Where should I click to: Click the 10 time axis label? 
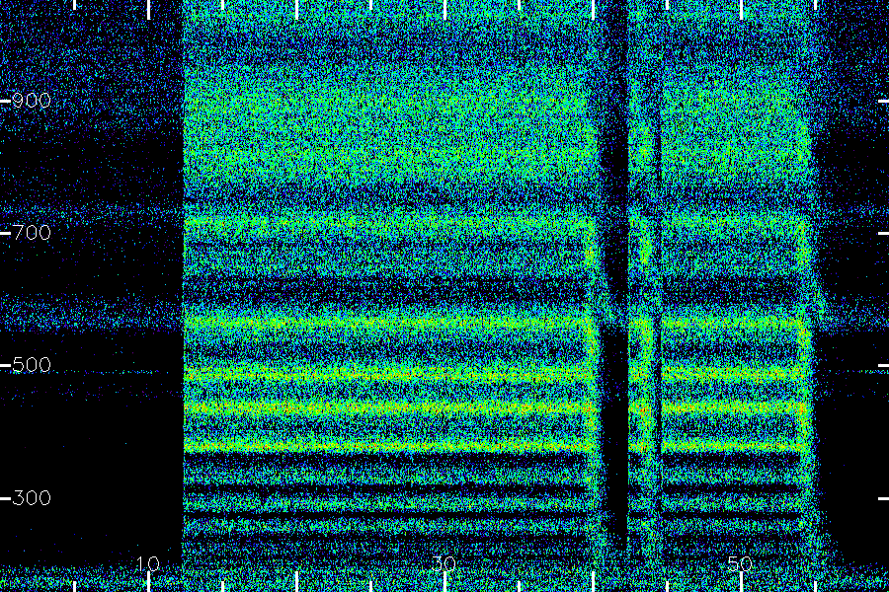148,563
